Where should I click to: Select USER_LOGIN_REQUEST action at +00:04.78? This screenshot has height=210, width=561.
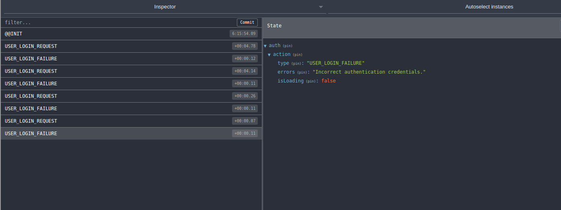pyautogui.click(x=131, y=46)
